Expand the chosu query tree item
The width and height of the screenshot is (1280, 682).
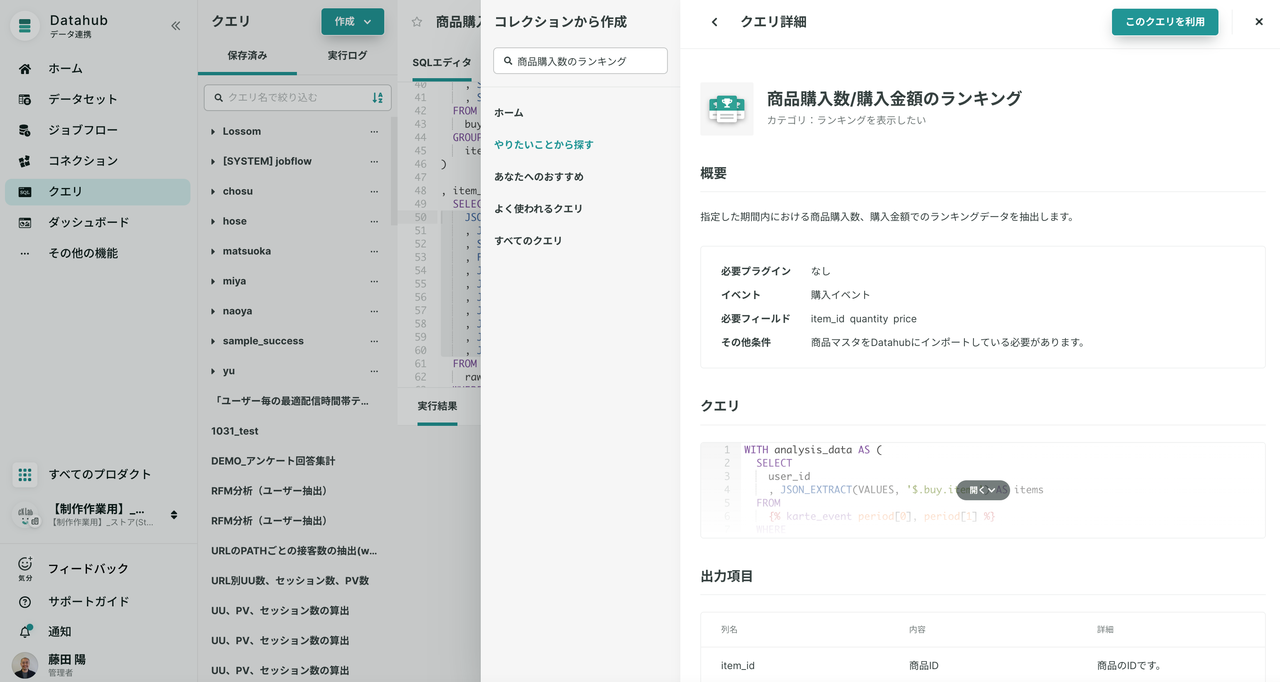click(x=213, y=190)
